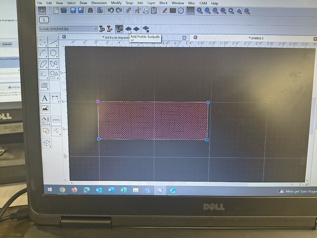Click the Paste clipboard icon
This screenshot has height=238, width=317.
(154, 10)
